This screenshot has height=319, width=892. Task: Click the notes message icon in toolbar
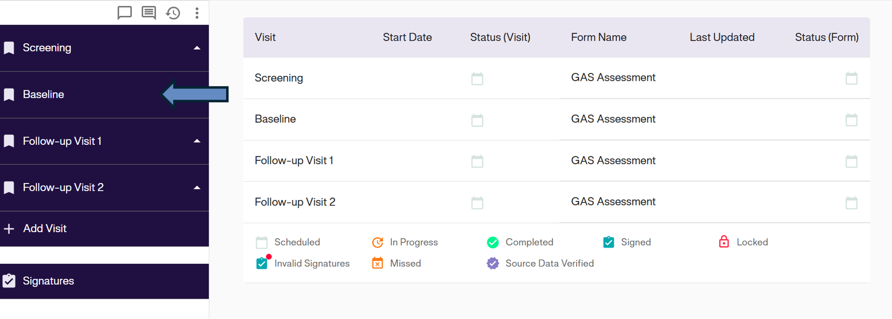point(149,12)
